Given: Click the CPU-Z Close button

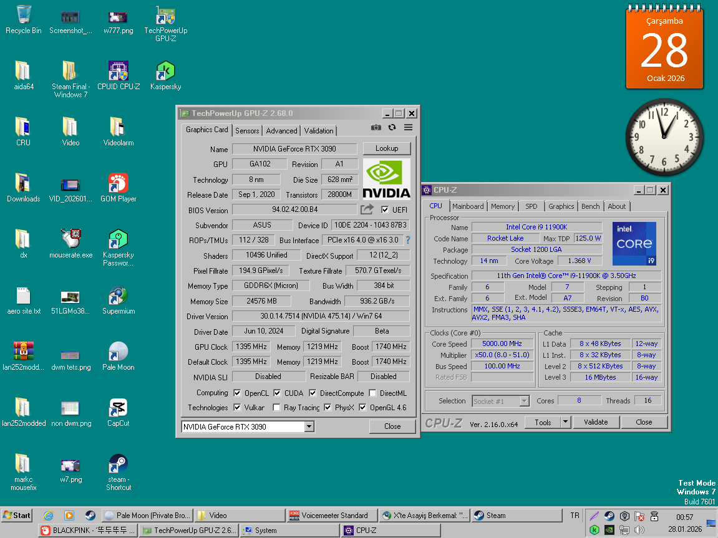Looking at the screenshot, I should 644,422.
